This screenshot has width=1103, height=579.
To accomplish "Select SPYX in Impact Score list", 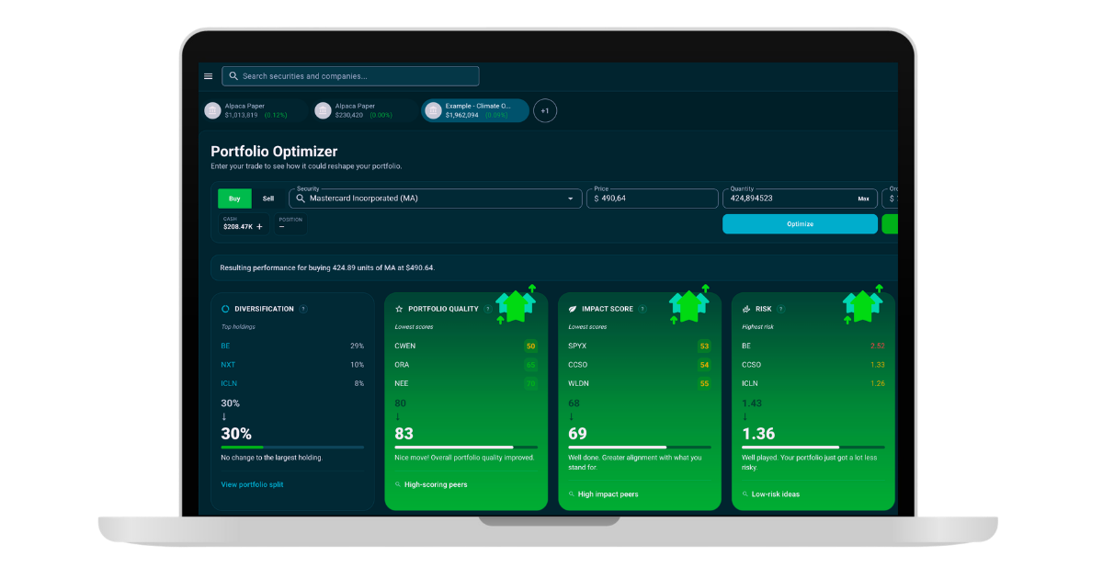I will 578,346.
